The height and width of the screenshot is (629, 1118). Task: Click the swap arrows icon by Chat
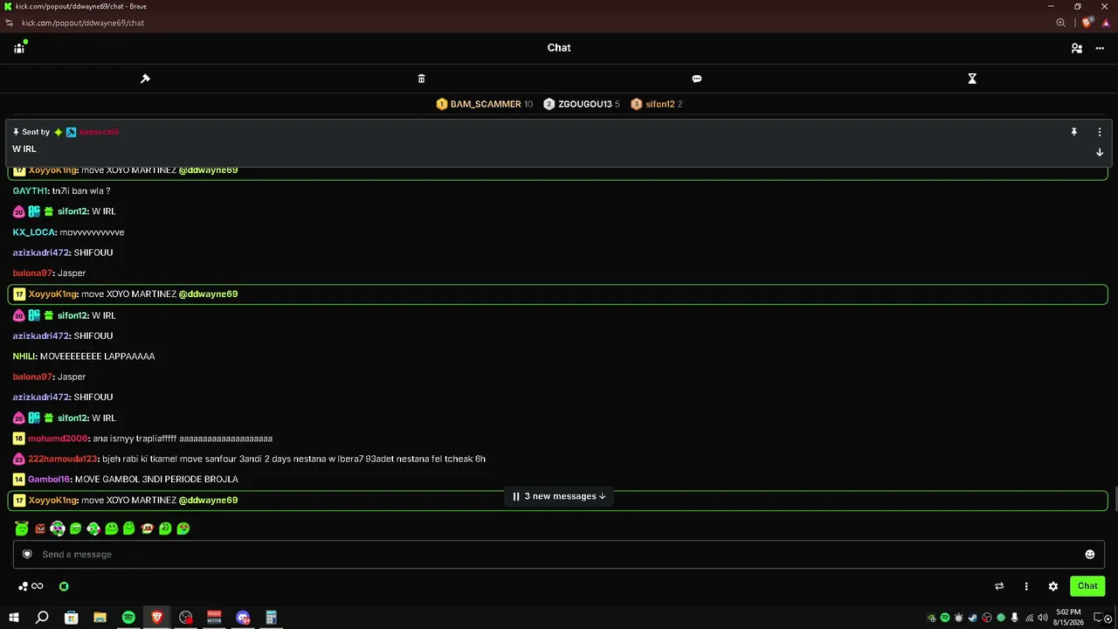999,586
